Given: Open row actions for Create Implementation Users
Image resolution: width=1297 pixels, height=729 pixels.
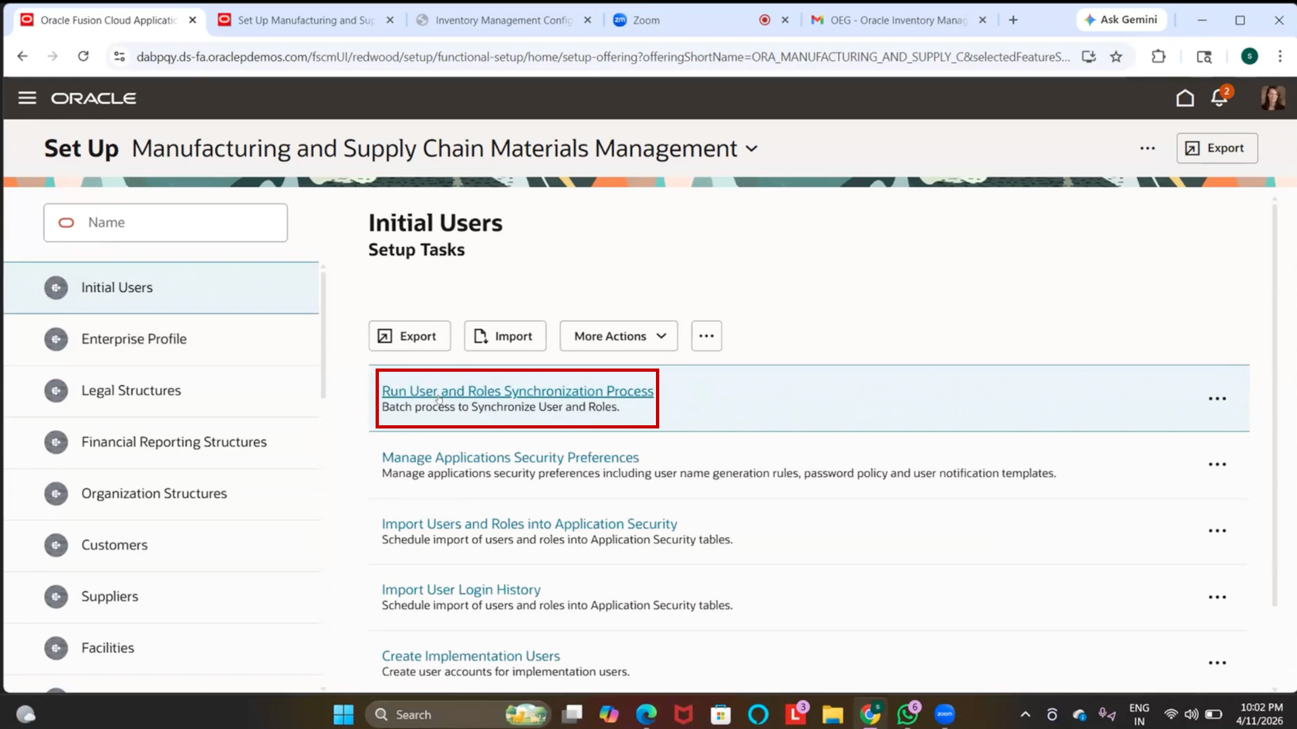Looking at the screenshot, I should point(1217,663).
